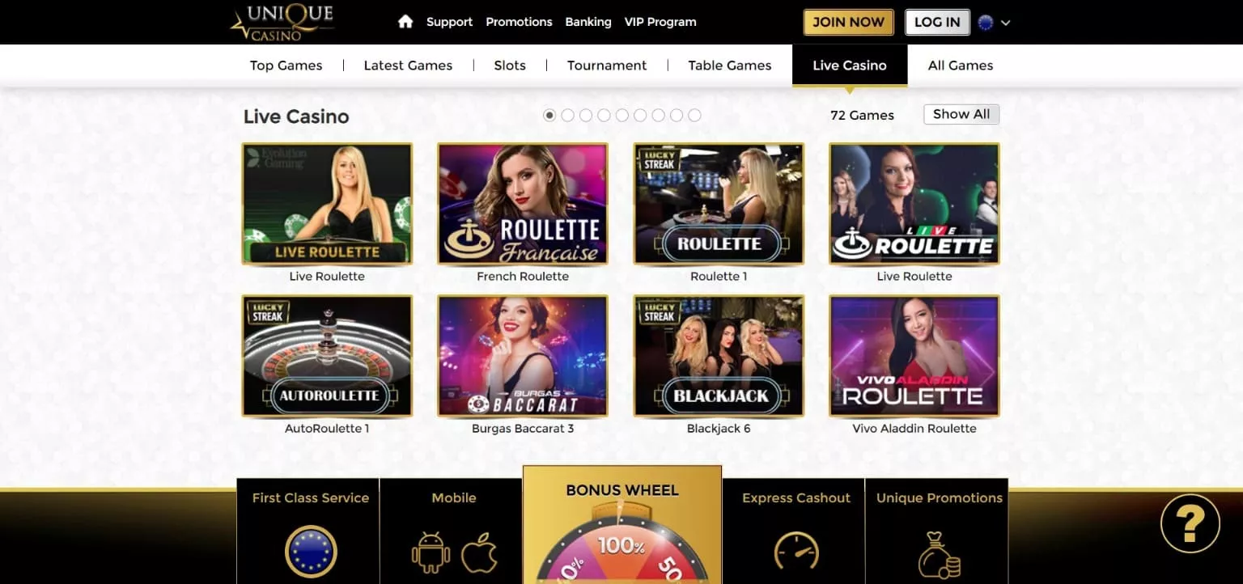1243x584 pixels.
Task: Select the first carousel page dot
Action: coord(549,115)
